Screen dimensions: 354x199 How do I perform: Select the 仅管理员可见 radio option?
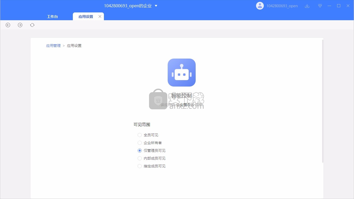140,151
